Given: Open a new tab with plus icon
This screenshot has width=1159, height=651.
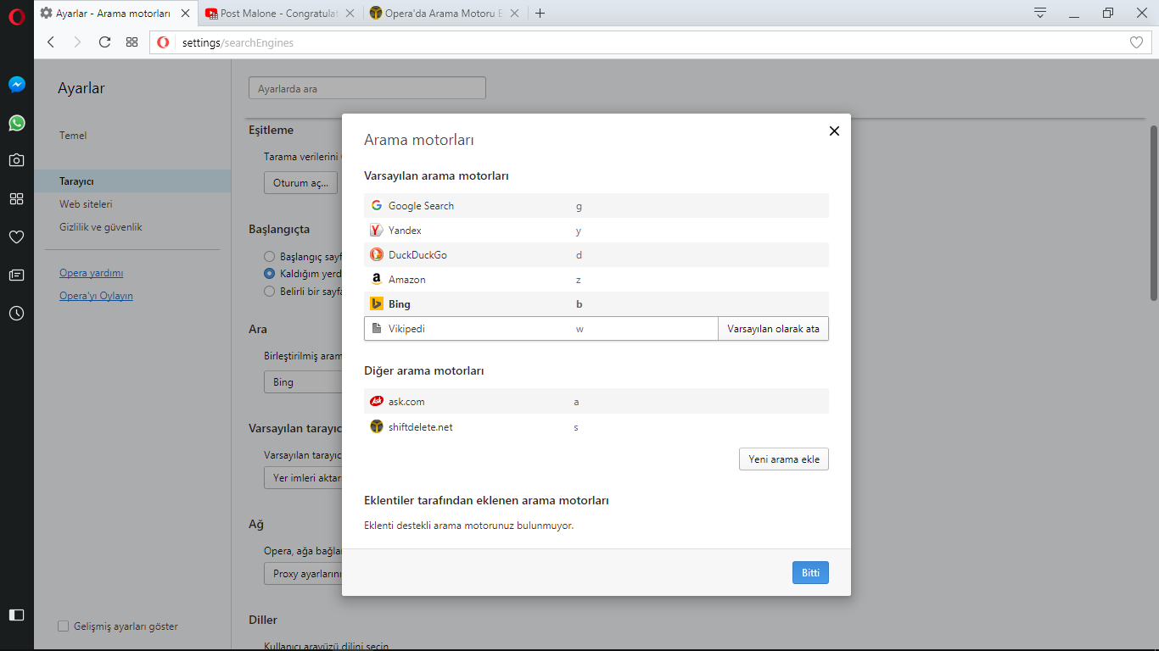Looking at the screenshot, I should pos(540,14).
